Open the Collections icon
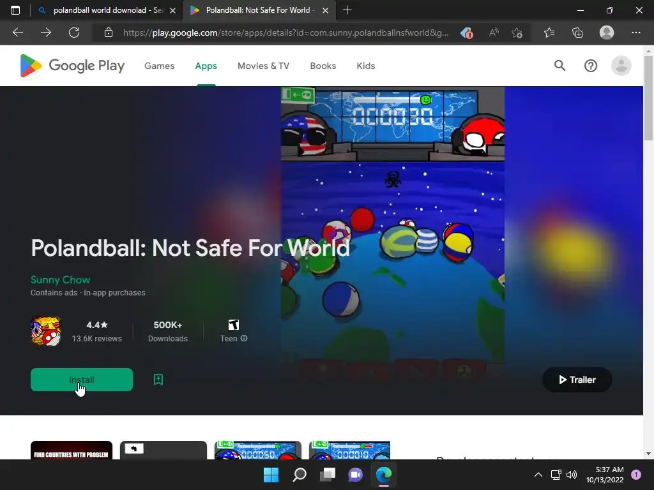Screen dimensions: 654x490 (x=577, y=33)
